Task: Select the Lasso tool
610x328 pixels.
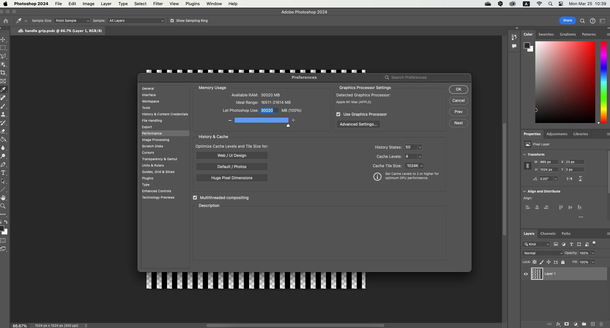Action: click(3, 56)
